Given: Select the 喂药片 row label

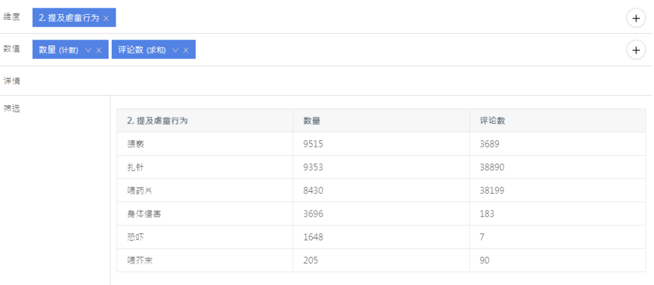Looking at the screenshot, I should [x=139, y=191].
